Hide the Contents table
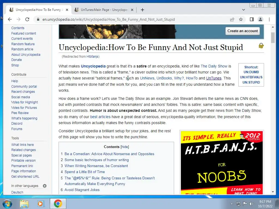 (125, 147)
